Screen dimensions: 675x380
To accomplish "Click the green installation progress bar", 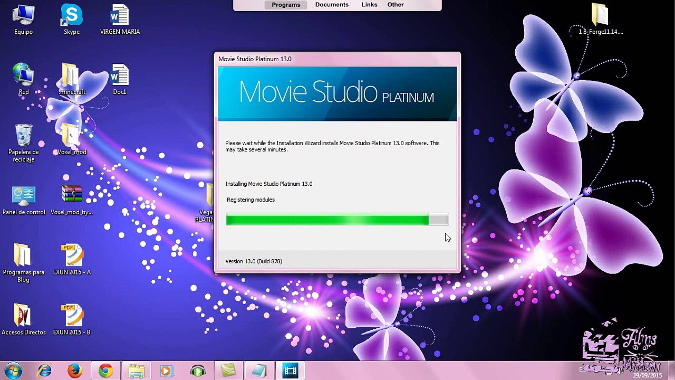I will pos(337,220).
